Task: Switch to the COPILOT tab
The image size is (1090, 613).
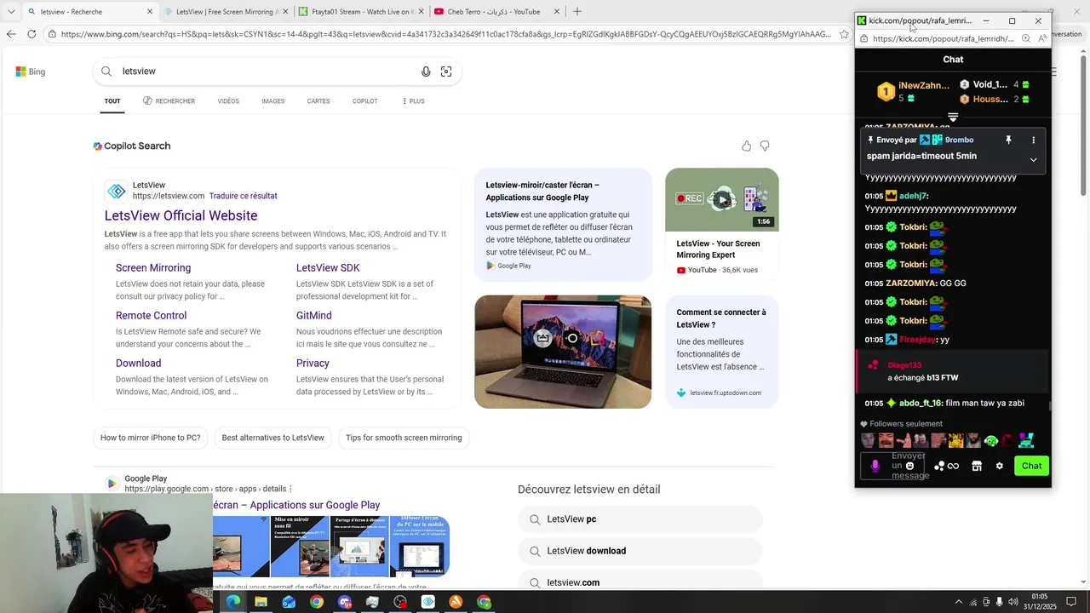Action: click(365, 101)
